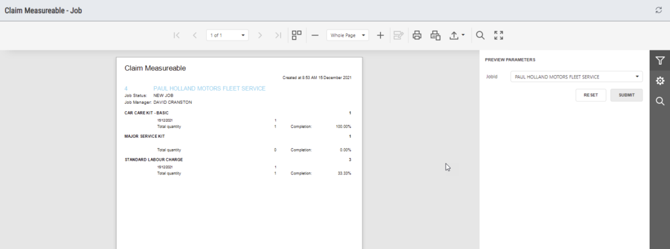Open the JobId parameter dropdown

[576, 77]
